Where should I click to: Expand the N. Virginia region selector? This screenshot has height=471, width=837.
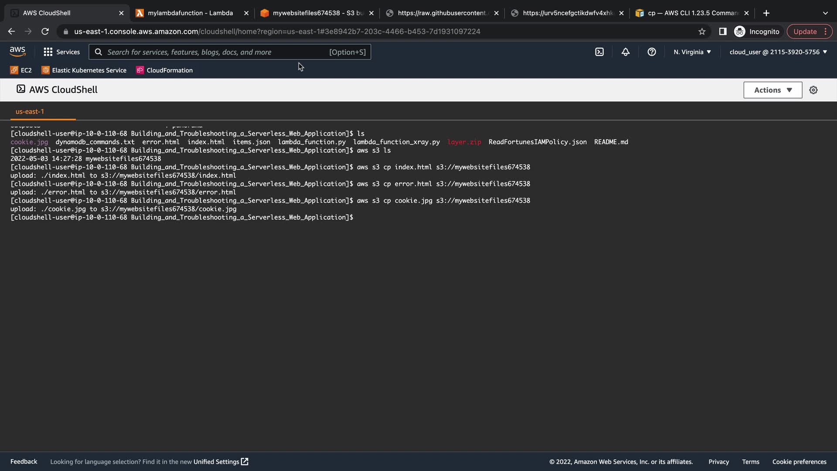click(692, 52)
